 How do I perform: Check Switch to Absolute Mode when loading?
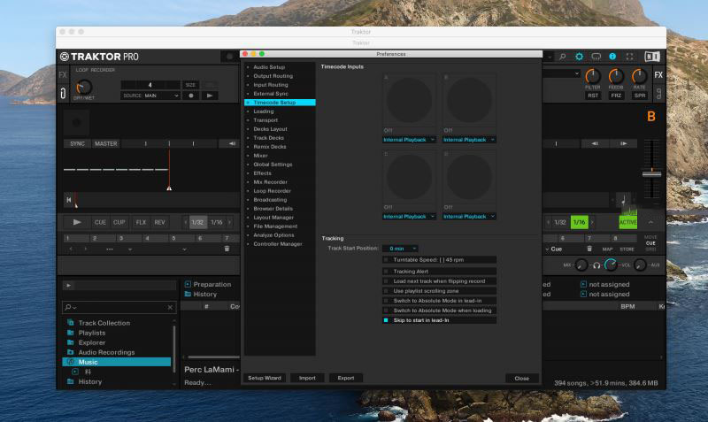pos(386,311)
